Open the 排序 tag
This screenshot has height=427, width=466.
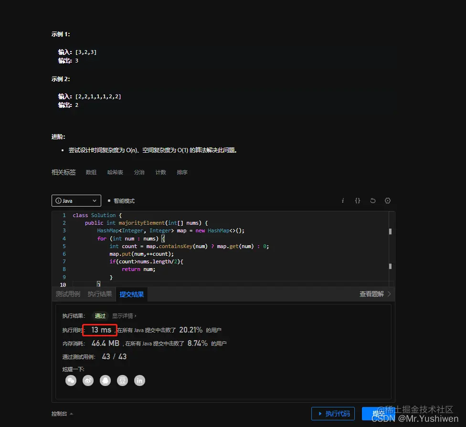182,172
